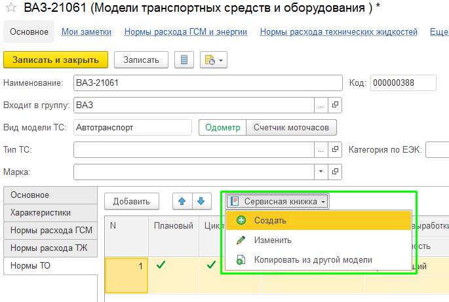Move row up with blue arrow
The height and width of the screenshot is (302, 449).
(182, 201)
